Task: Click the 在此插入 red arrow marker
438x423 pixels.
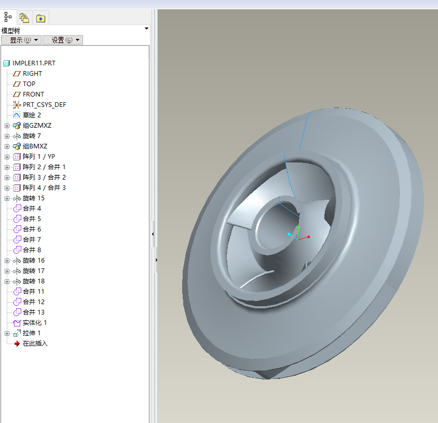Action: 17,344
